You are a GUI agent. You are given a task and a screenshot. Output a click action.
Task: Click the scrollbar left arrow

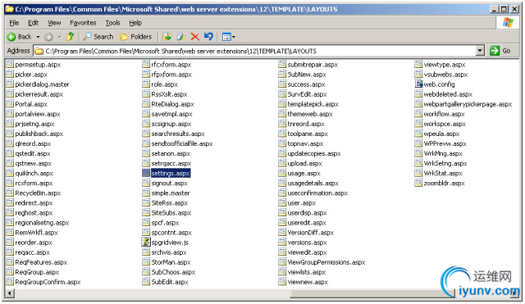[x=10, y=293]
